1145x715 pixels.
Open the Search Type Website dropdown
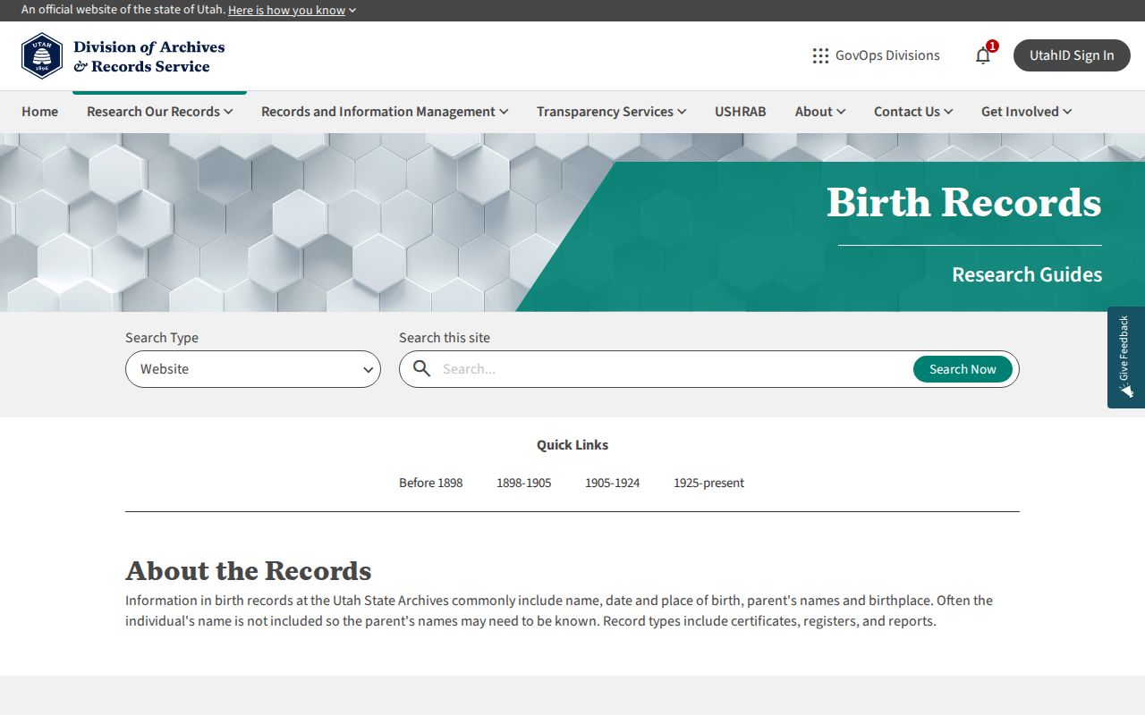(x=253, y=369)
